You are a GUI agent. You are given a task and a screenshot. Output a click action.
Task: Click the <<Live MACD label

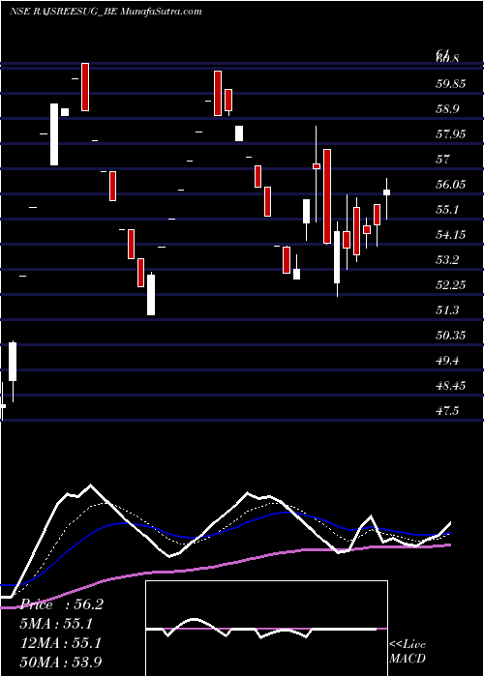(x=408, y=652)
